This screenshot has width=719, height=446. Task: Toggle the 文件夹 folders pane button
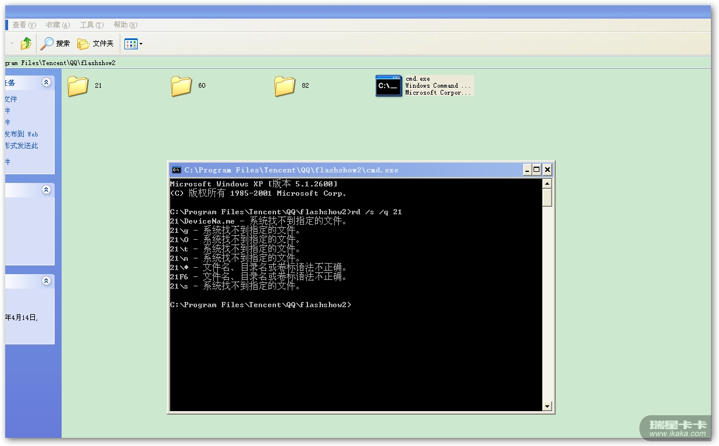pyautogui.click(x=96, y=44)
